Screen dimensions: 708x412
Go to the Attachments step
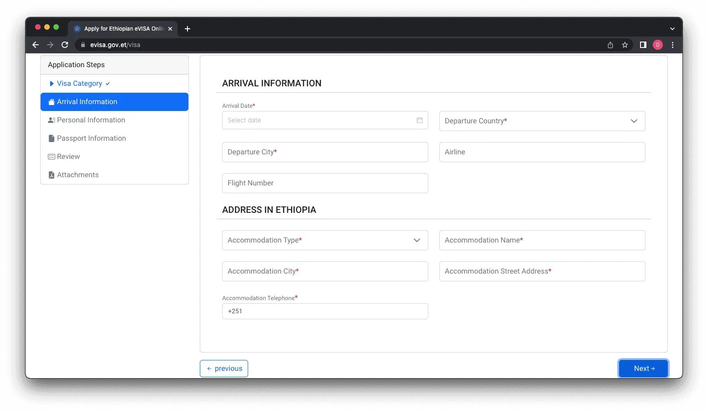[78, 175]
